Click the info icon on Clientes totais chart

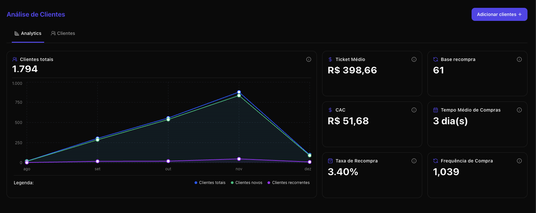click(308, 59)
